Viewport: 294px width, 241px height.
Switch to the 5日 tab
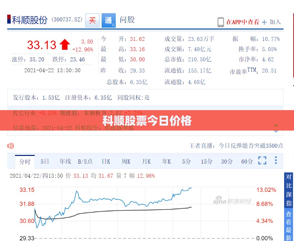45,162
